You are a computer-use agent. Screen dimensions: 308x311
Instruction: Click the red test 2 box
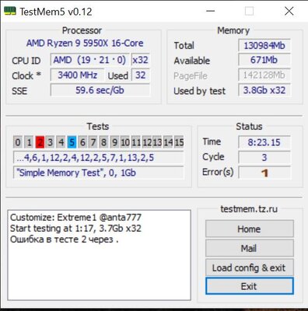point(40,142)
